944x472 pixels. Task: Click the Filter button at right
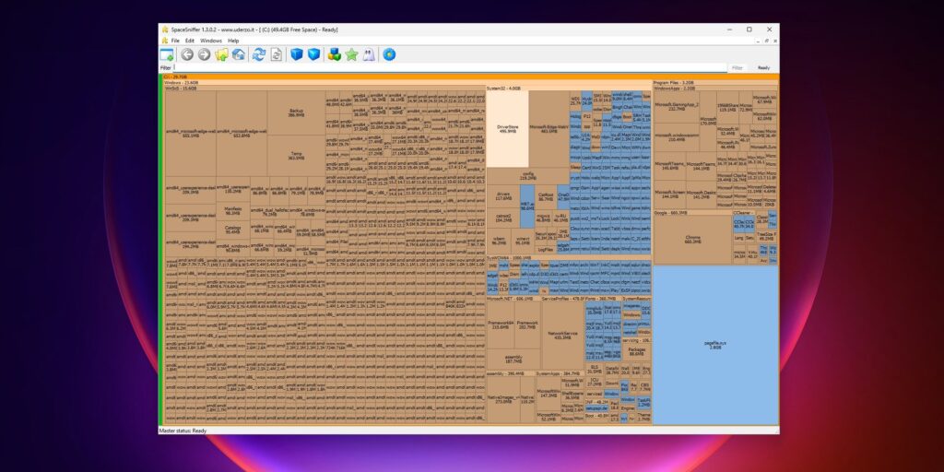[x=737, y=68]
